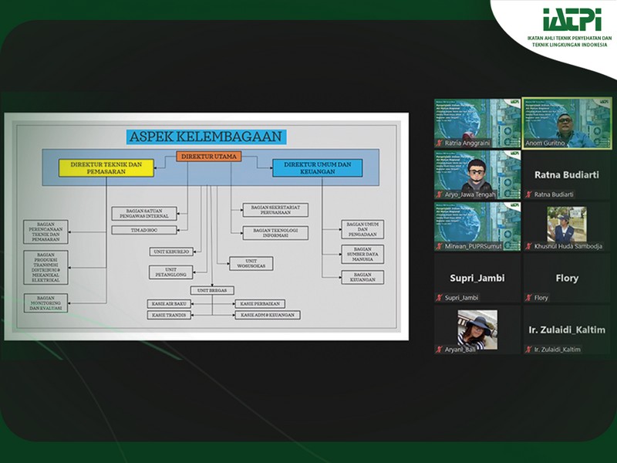
Task: Click the Anom Guritno name label
Action: pos(545,144)
